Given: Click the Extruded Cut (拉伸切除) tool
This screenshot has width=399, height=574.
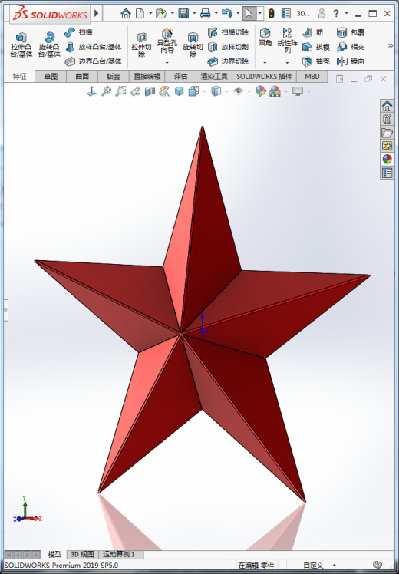Looking at the screenshot, I should tap(141, 45).
